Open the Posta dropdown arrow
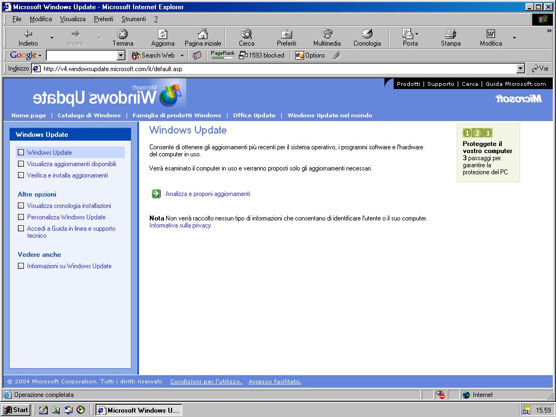 tap(416, 34)
